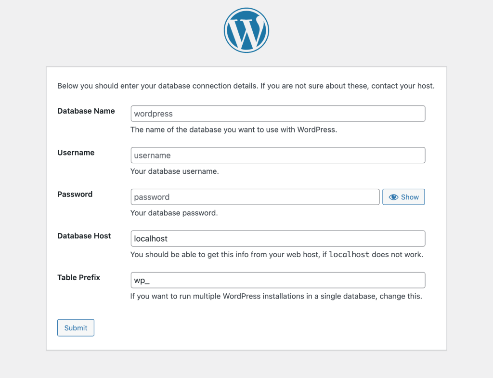Viewport: 493px width, 378px height.
Task: Click the Database Host field containing localhost
Action: tap(278, 238)
